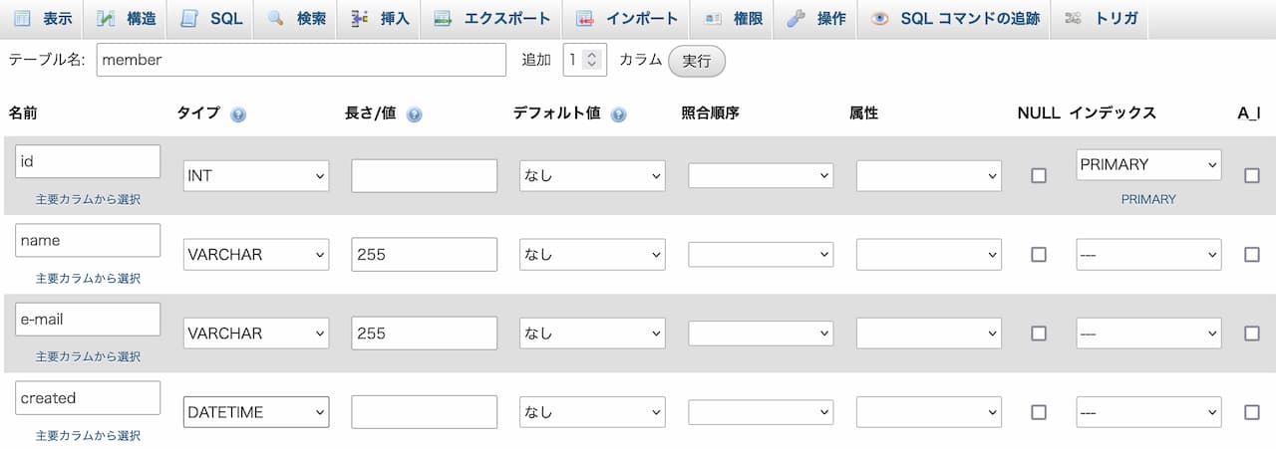Open default value dropdown for name row
1276x449 pixels.
592,255
